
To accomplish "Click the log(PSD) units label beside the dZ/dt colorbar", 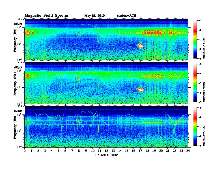I will [204, 136].
